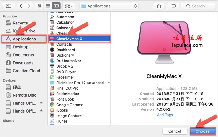Click the Downloads arrow icon
The height and width of the screenshot is (137, 218).
tap(8, 63)
